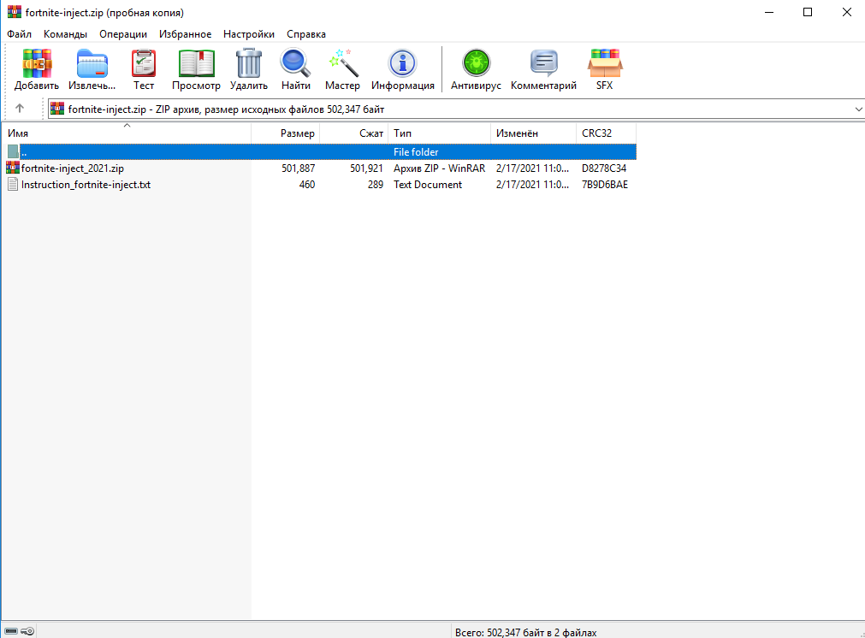The width and height of the screenshot is (865, 638).
Task: Minimize the WinRAR window
Action: pos(769,12)
